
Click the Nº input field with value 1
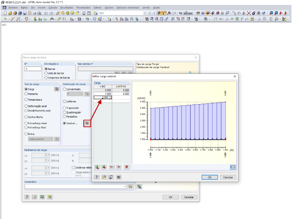coord(33,69)
